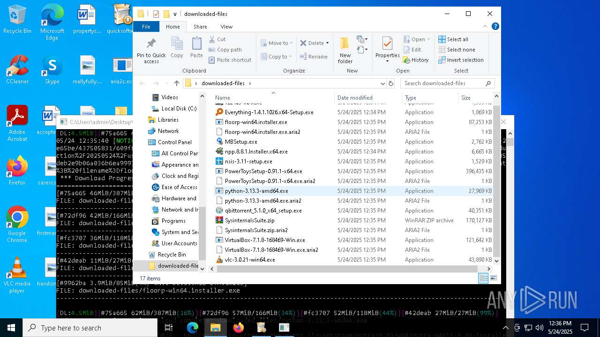The height and width of the screenshot is (337, 600).
Task: Open Task View on taskbar
Action: 169,328
